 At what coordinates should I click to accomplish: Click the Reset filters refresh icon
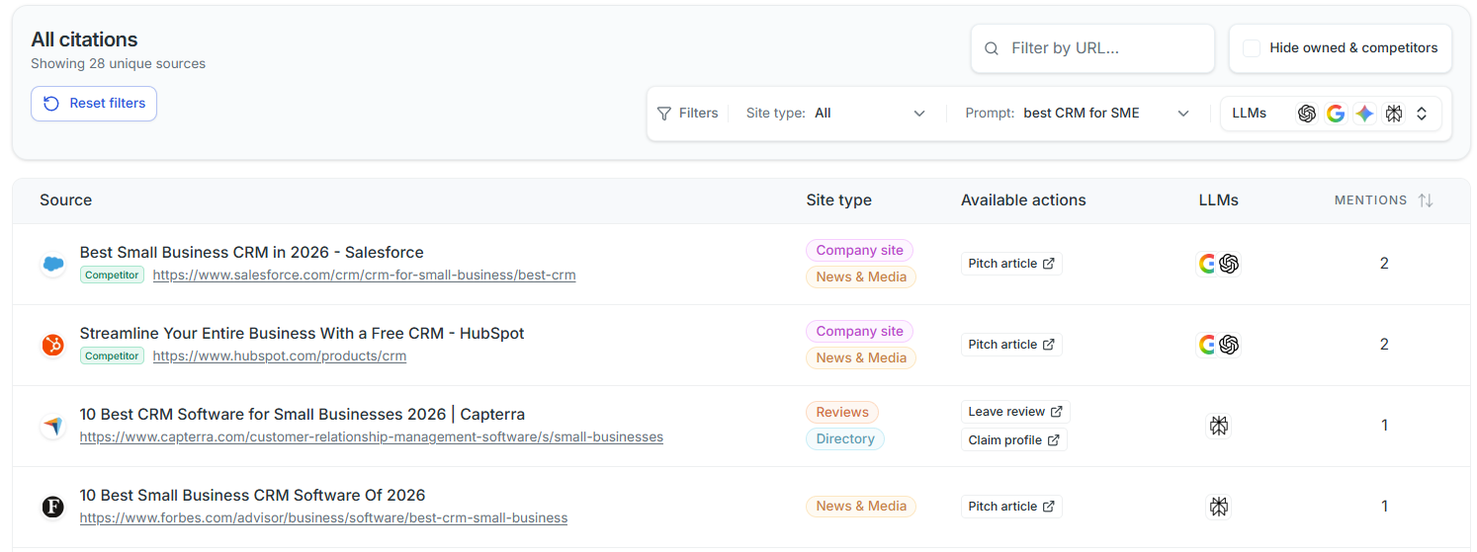click(x=51, y=104)
